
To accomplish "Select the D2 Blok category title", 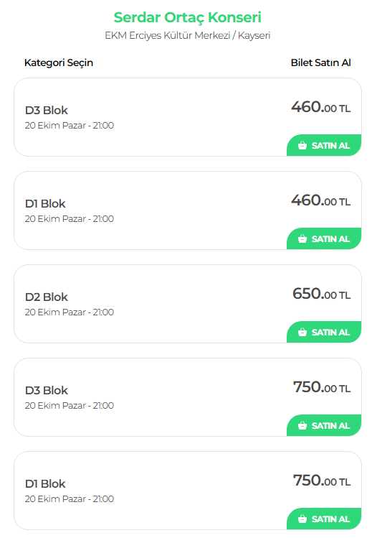I will 47,297.
